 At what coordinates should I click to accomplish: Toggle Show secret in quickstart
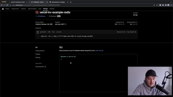click(x=121, y=32)
